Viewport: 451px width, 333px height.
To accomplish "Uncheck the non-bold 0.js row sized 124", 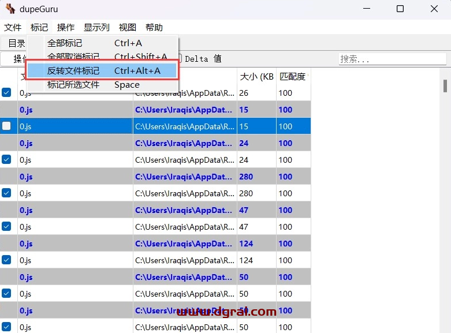I will pyautogui.click(x=6, y=260).
